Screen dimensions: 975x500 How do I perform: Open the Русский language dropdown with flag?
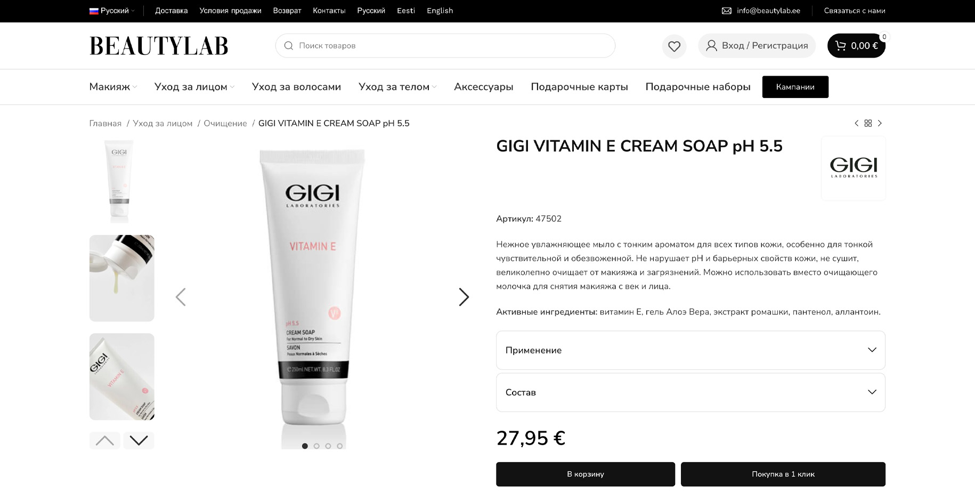[x=112, y=11]
